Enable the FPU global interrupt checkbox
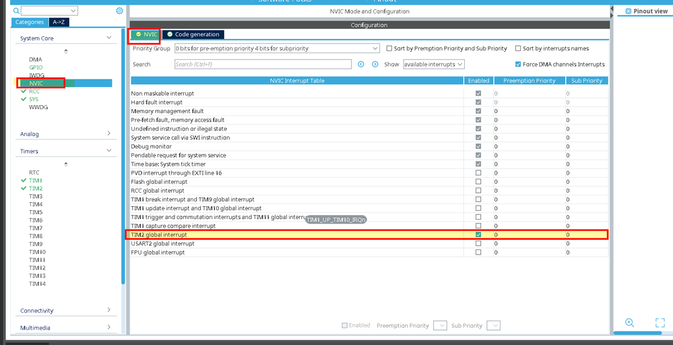The width and height of the screenshot is (673, 345). [478, 252]
